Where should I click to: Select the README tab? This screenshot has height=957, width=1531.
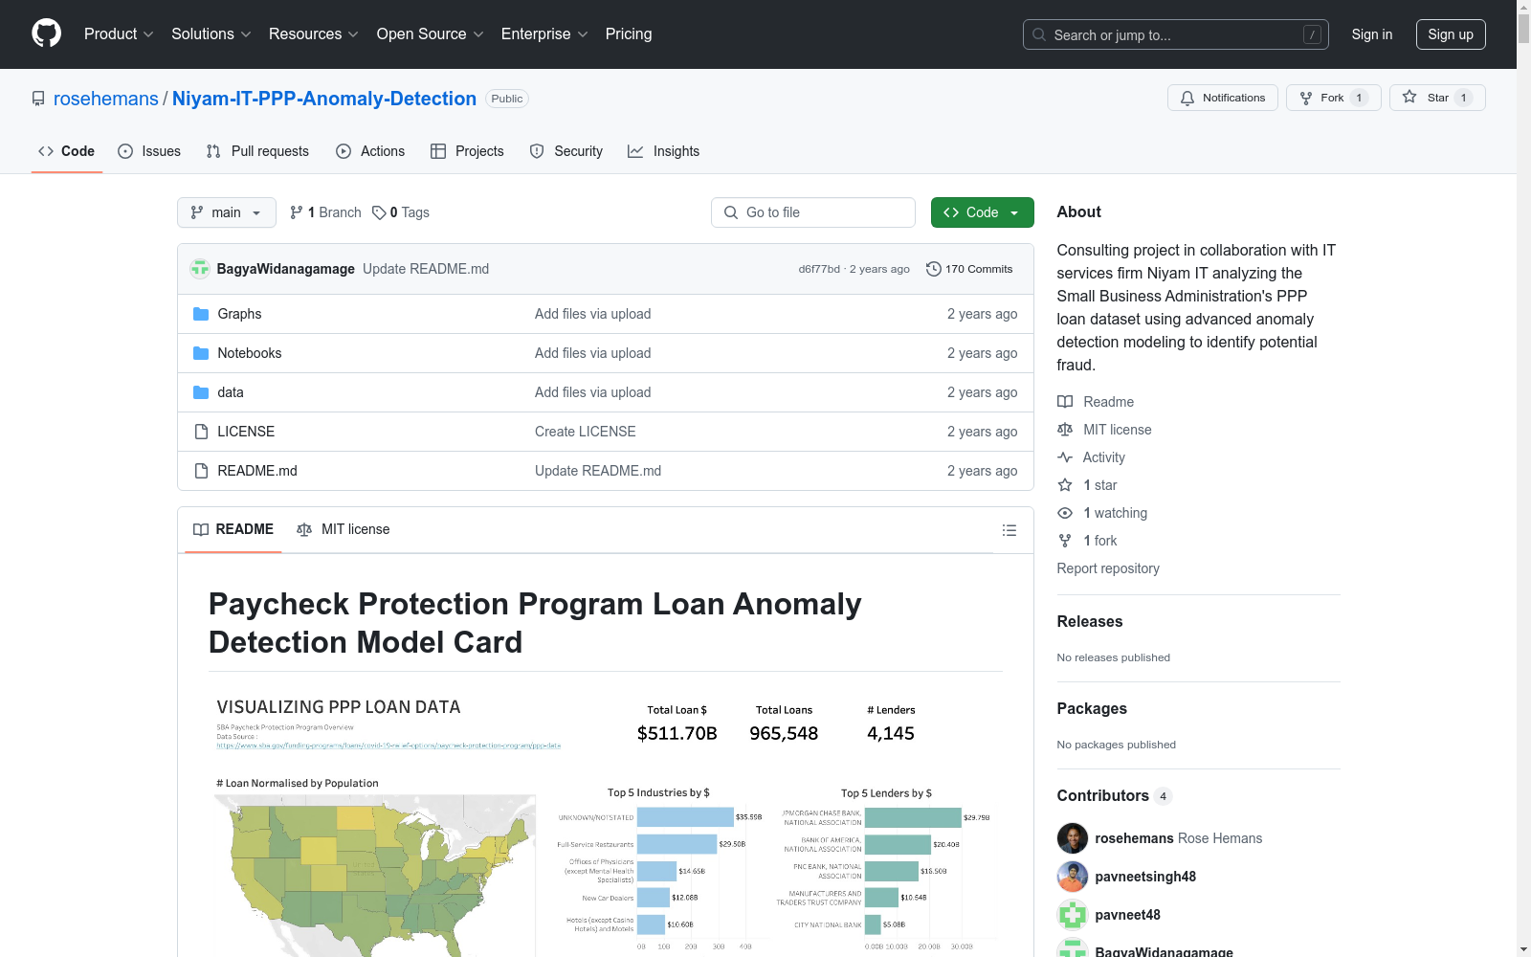pyautogui.click(x=233, y=529)
